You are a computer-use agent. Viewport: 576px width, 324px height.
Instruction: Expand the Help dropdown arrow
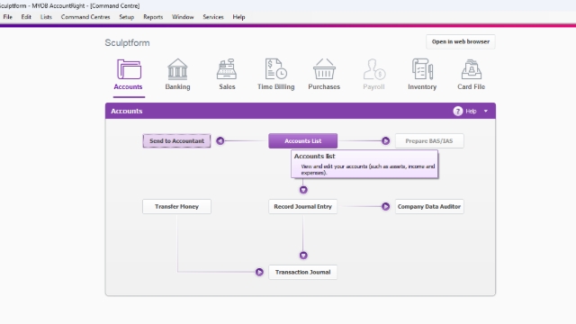[486, 111]
